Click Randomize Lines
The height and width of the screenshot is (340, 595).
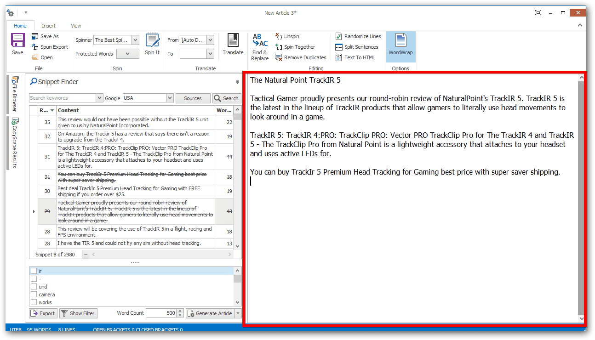point(358,36)
